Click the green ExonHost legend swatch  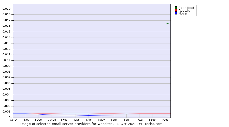tap(176, 8)
